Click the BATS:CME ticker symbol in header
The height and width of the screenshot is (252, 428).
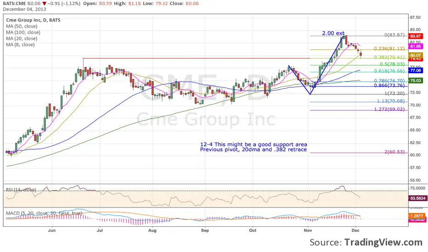[x=15, y=4]
